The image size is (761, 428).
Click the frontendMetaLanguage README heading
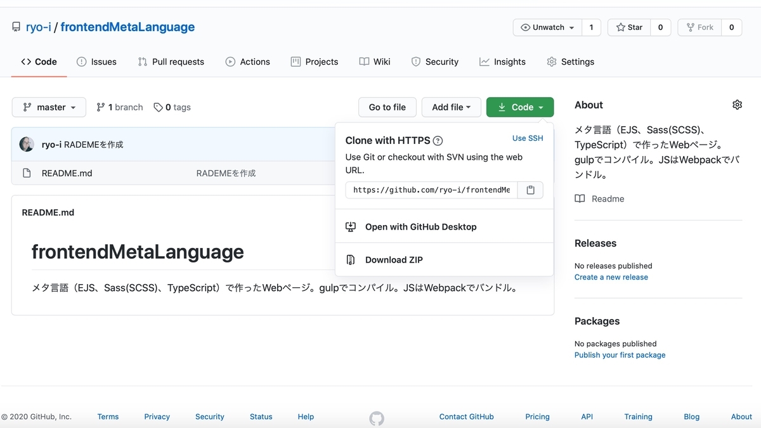point(138,252)
